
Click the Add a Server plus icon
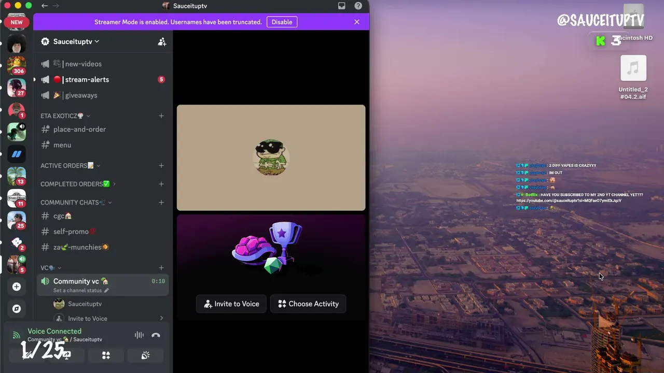(x=17, y=286)
